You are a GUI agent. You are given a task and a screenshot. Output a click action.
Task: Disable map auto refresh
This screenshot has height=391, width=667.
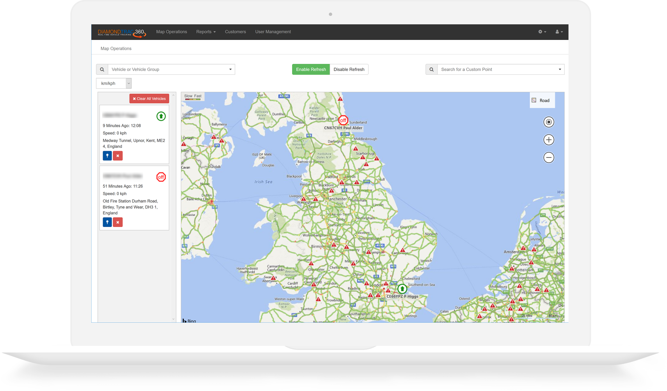point(349,70)
